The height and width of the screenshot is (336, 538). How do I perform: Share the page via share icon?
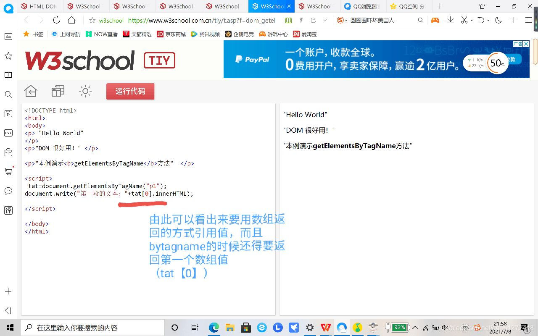(313, 20)
